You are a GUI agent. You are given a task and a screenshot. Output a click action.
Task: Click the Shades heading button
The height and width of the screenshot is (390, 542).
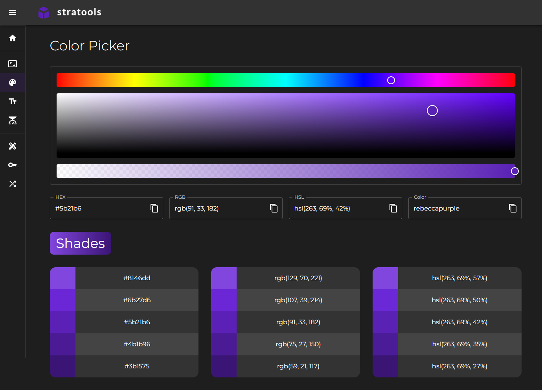(81, 243)
